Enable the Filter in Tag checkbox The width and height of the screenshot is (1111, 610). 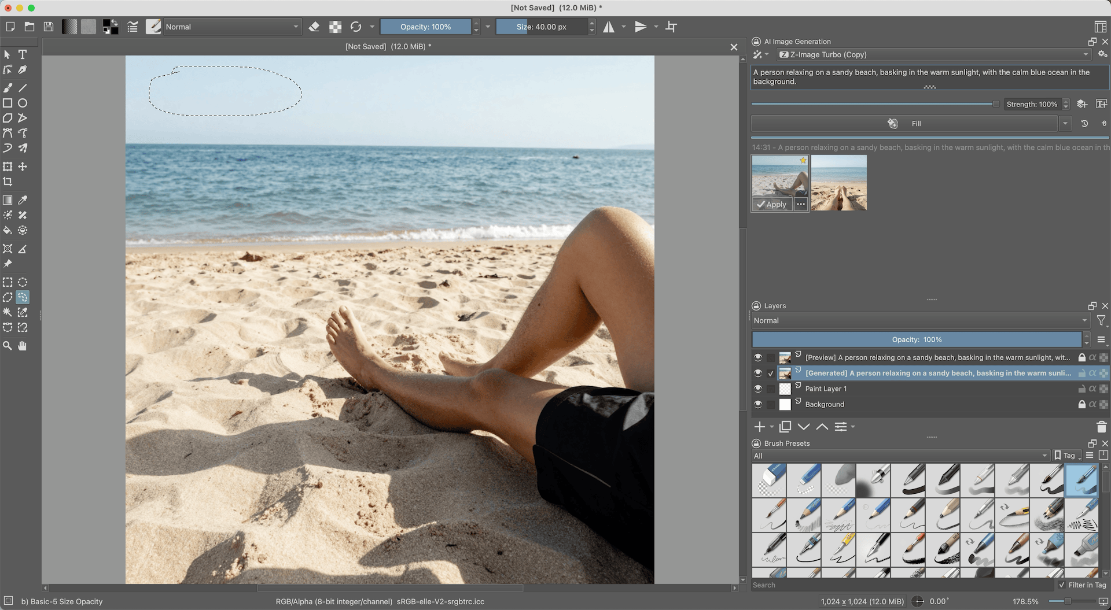(1063, 585)
